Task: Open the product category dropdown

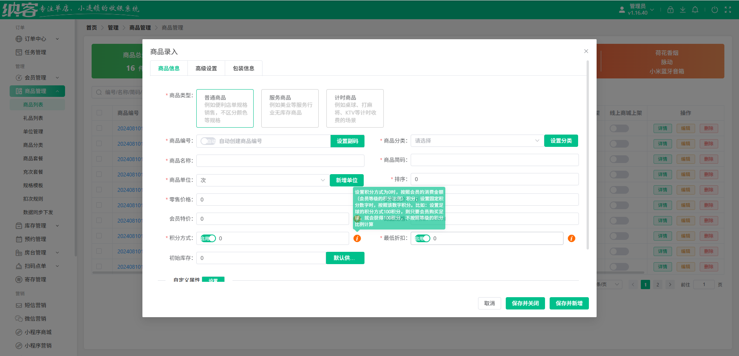Action: coord(477,141)
